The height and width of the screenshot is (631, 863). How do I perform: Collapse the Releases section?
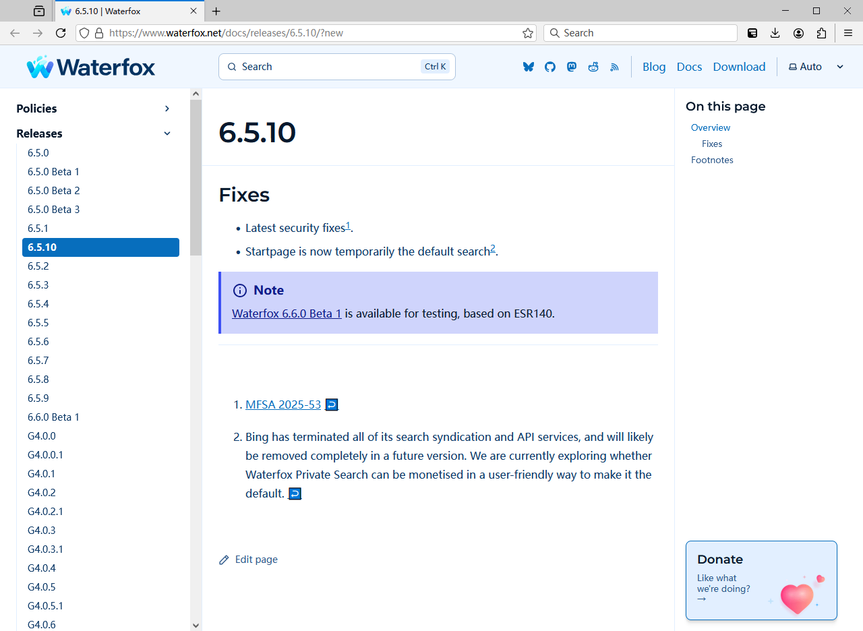click(94, 133)
